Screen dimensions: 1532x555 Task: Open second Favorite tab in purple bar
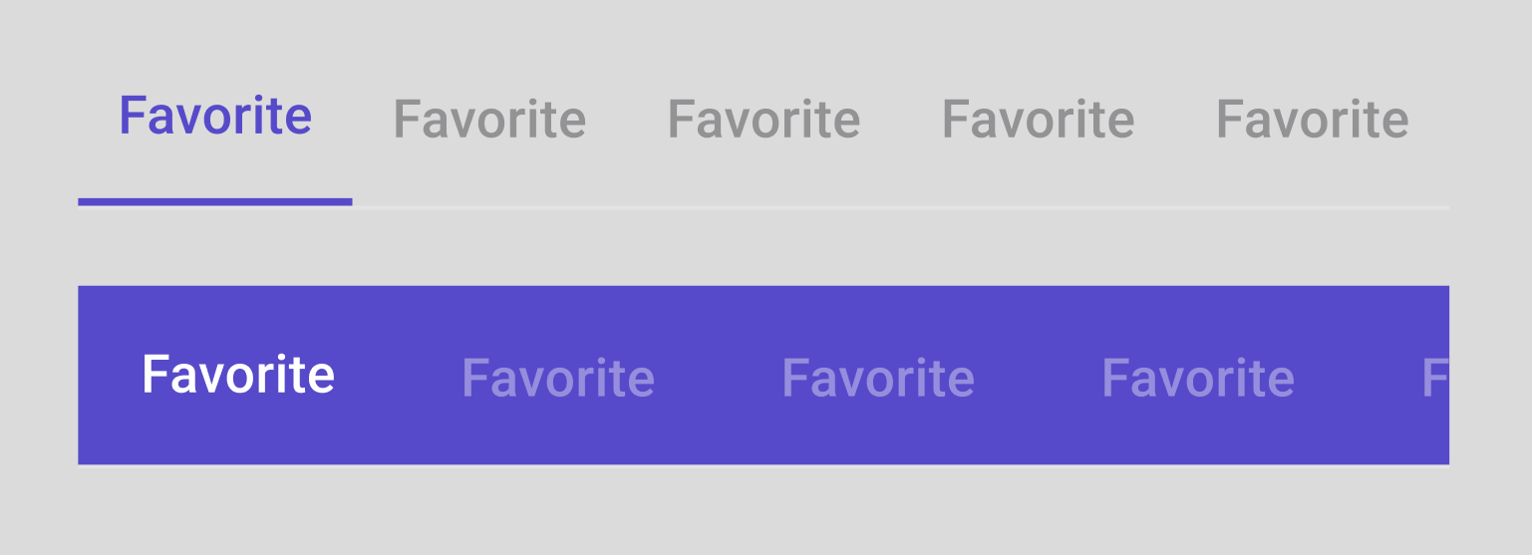[x=558, y=379]
